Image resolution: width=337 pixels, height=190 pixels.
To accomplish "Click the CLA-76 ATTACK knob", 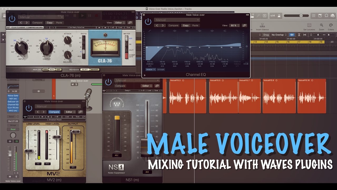I will pos(68,40).
